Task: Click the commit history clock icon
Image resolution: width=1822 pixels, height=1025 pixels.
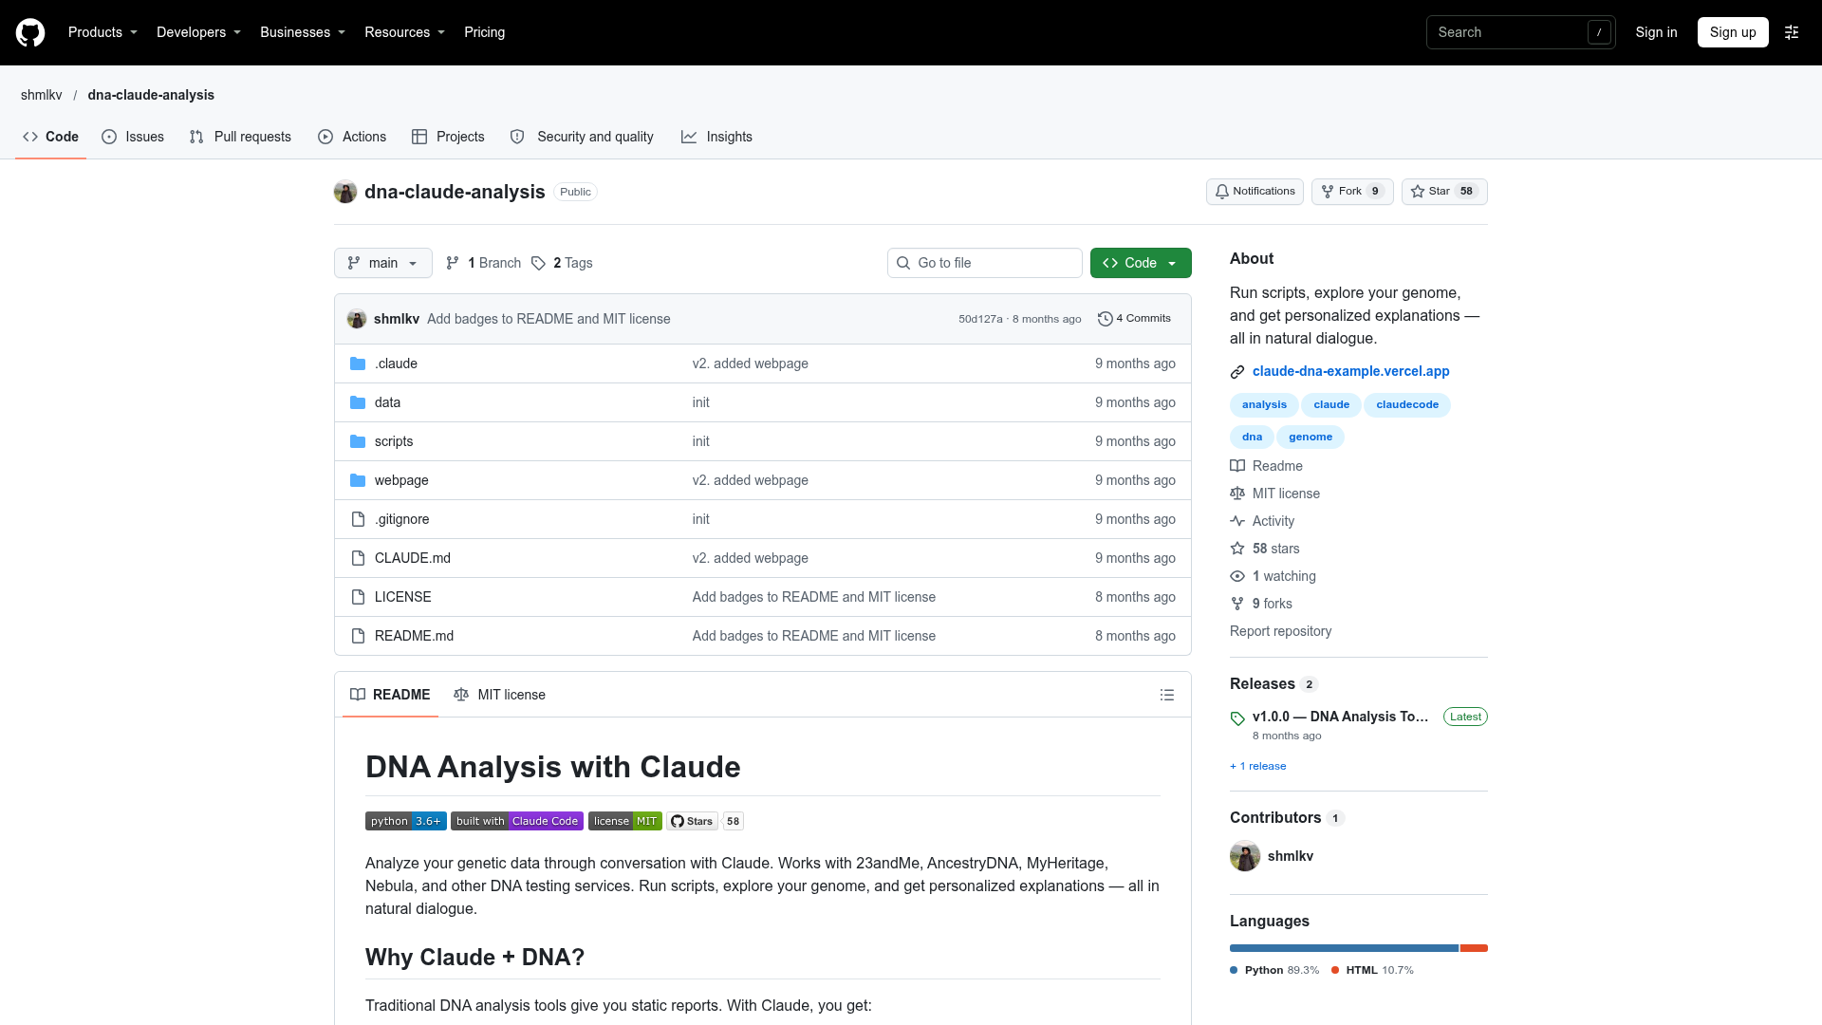Action: [1105, 319]
